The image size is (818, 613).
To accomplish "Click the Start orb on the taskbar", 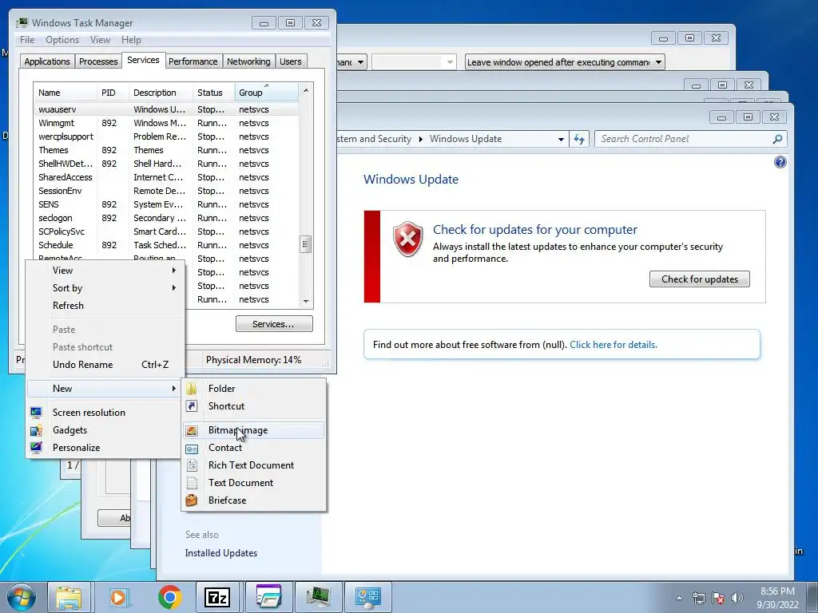I will 22,597.
